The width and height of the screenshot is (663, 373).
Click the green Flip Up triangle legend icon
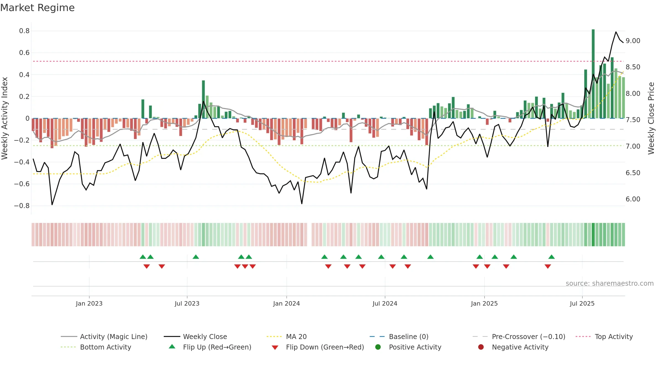pos(172,346)
